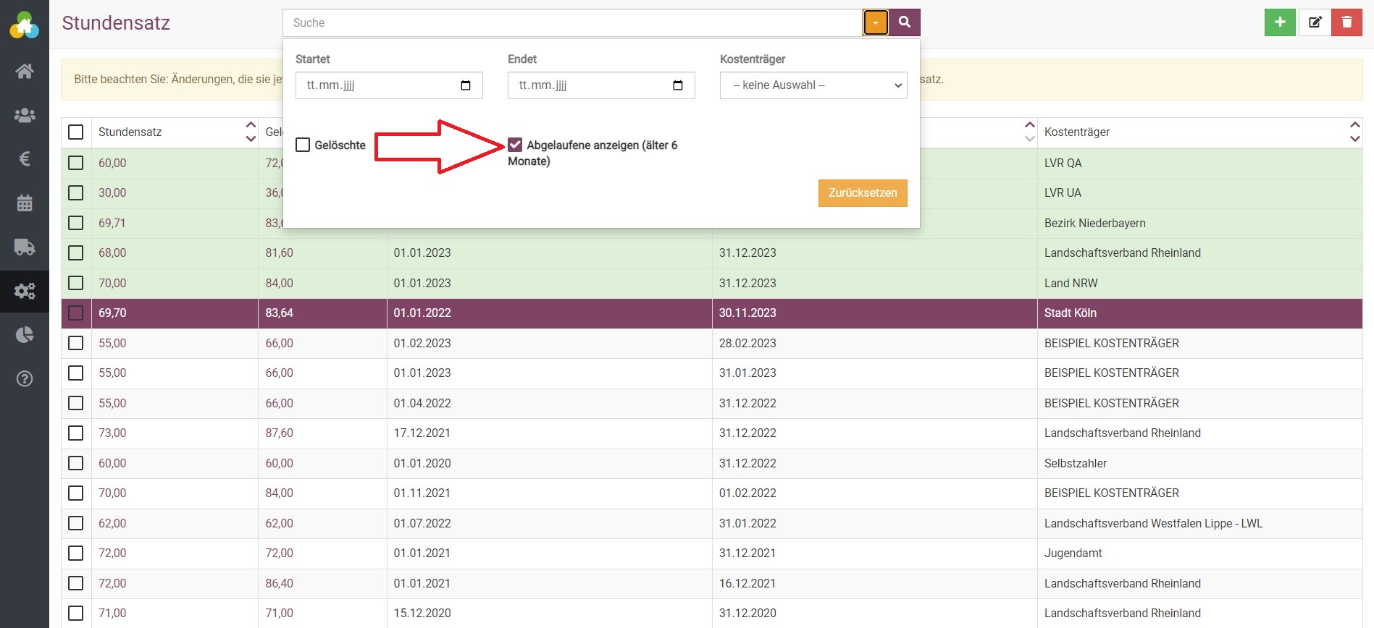Screen dimensions: 1374x628
Task: Open the help question mark icon
Action: click(25, 378)
